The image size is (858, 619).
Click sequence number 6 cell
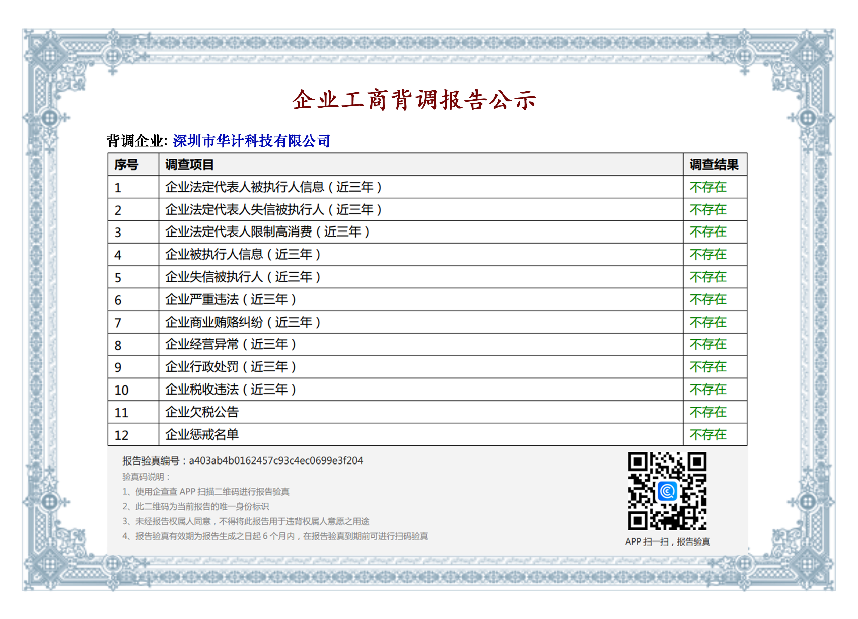pos(133,299)
